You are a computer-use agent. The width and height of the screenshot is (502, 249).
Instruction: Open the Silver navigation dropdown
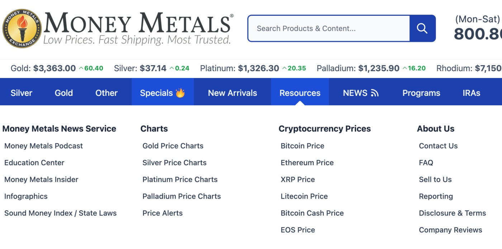(x=21, y=93)
